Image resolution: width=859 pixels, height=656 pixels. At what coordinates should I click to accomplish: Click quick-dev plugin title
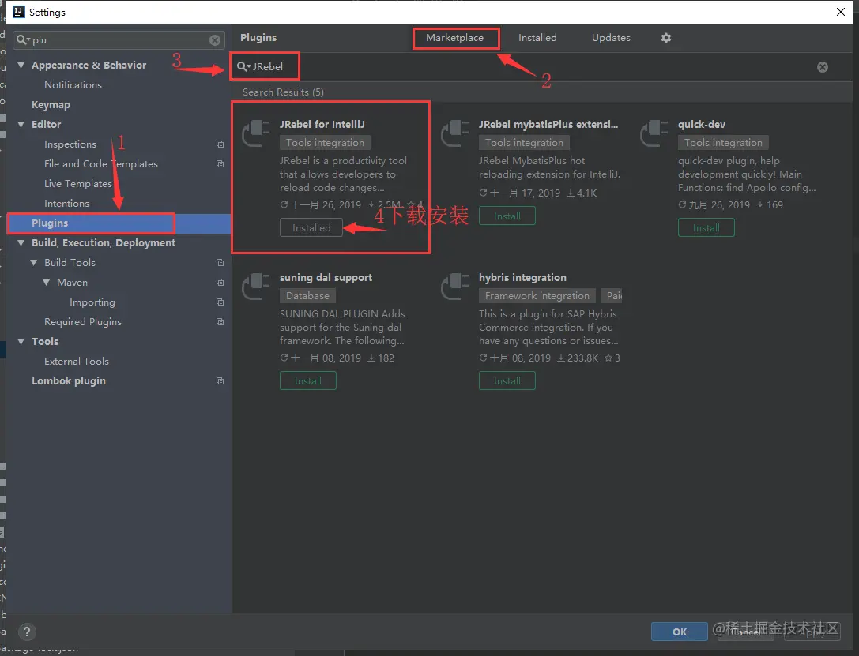point(701,124)
